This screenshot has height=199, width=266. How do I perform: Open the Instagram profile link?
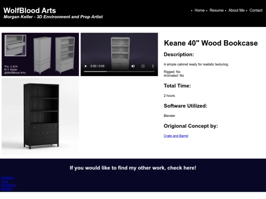(8, 185)
